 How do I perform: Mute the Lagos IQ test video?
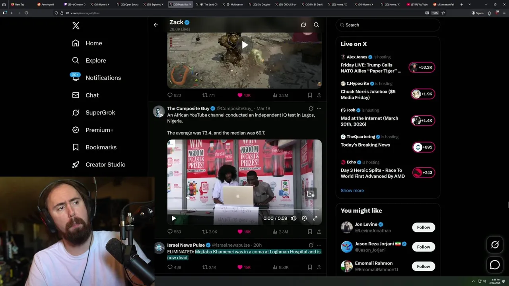click(293, 218)
